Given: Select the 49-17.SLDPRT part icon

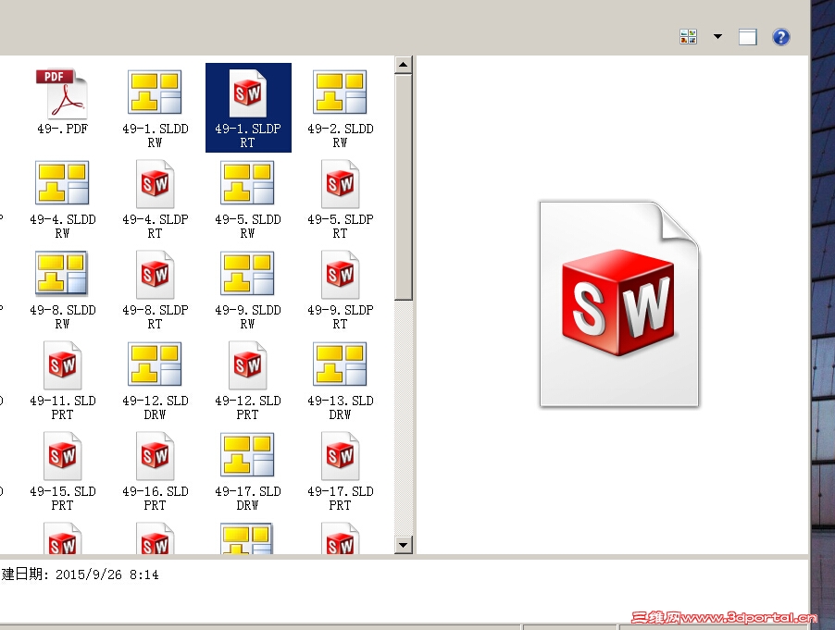Looking at the screenshot, I should [x=341, y=456].
